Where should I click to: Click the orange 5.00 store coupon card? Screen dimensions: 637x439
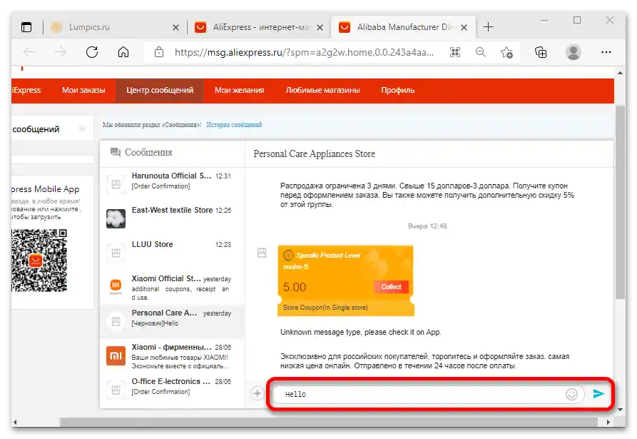tap(346, 281)
